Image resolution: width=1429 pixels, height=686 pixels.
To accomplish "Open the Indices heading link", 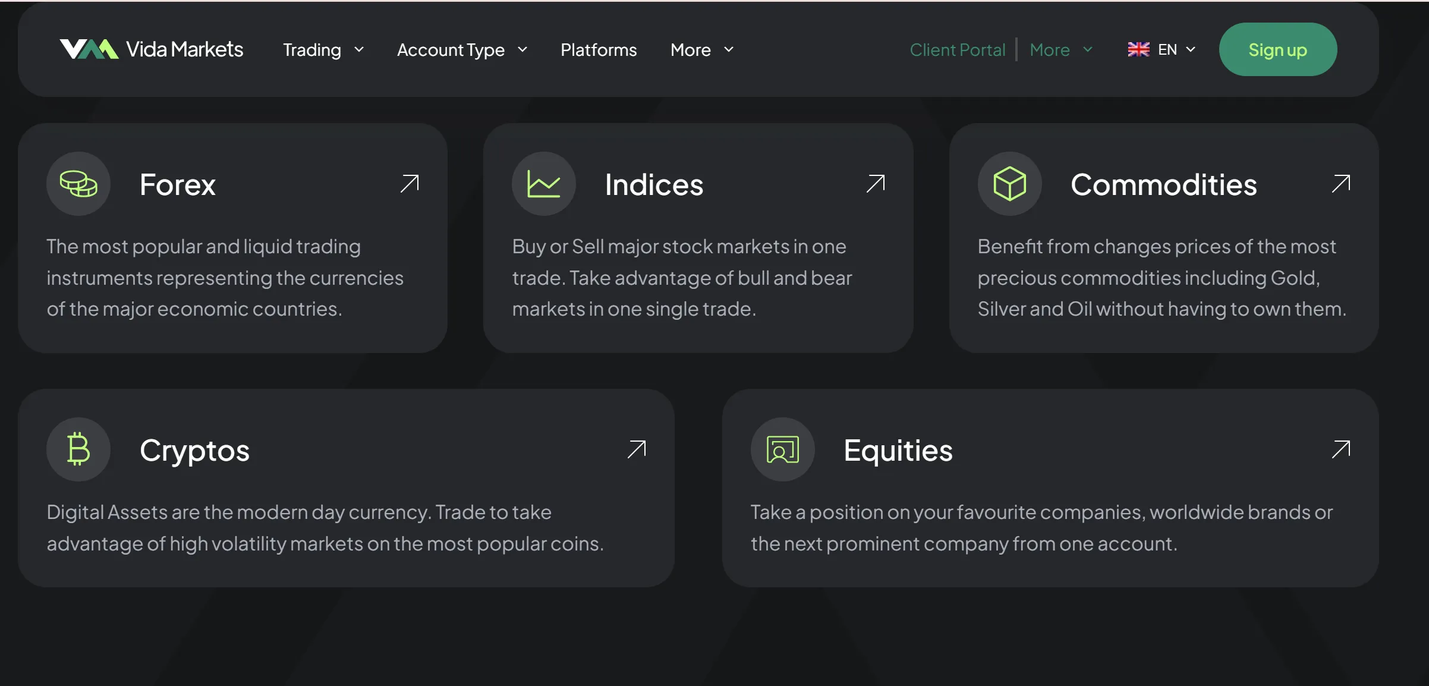I will pos(654,184).
